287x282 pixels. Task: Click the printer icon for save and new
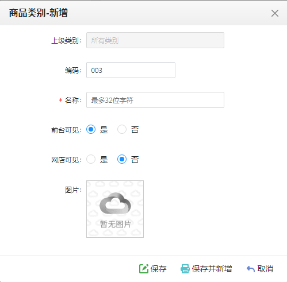point(185,269)
